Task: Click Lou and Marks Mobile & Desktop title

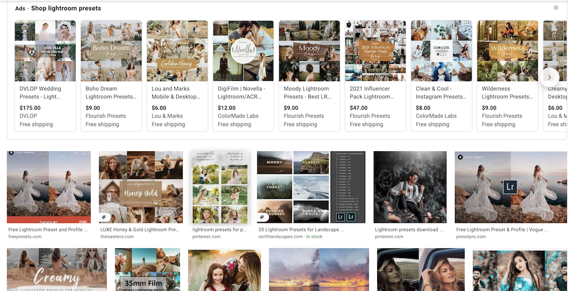Action: click(x=176, y=93)
